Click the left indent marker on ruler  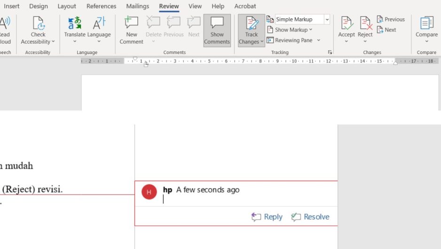point(146,64)
